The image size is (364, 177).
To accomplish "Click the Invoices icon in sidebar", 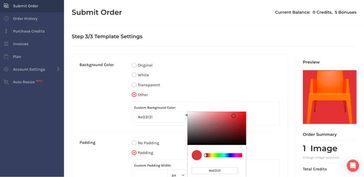I will click(6, 44).
